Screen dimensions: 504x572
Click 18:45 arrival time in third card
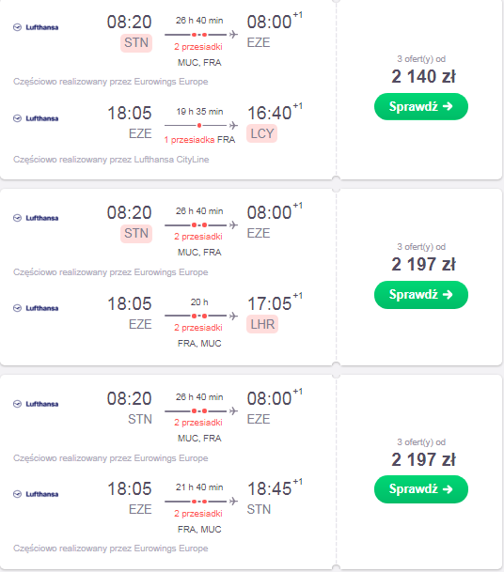(270, 488)
